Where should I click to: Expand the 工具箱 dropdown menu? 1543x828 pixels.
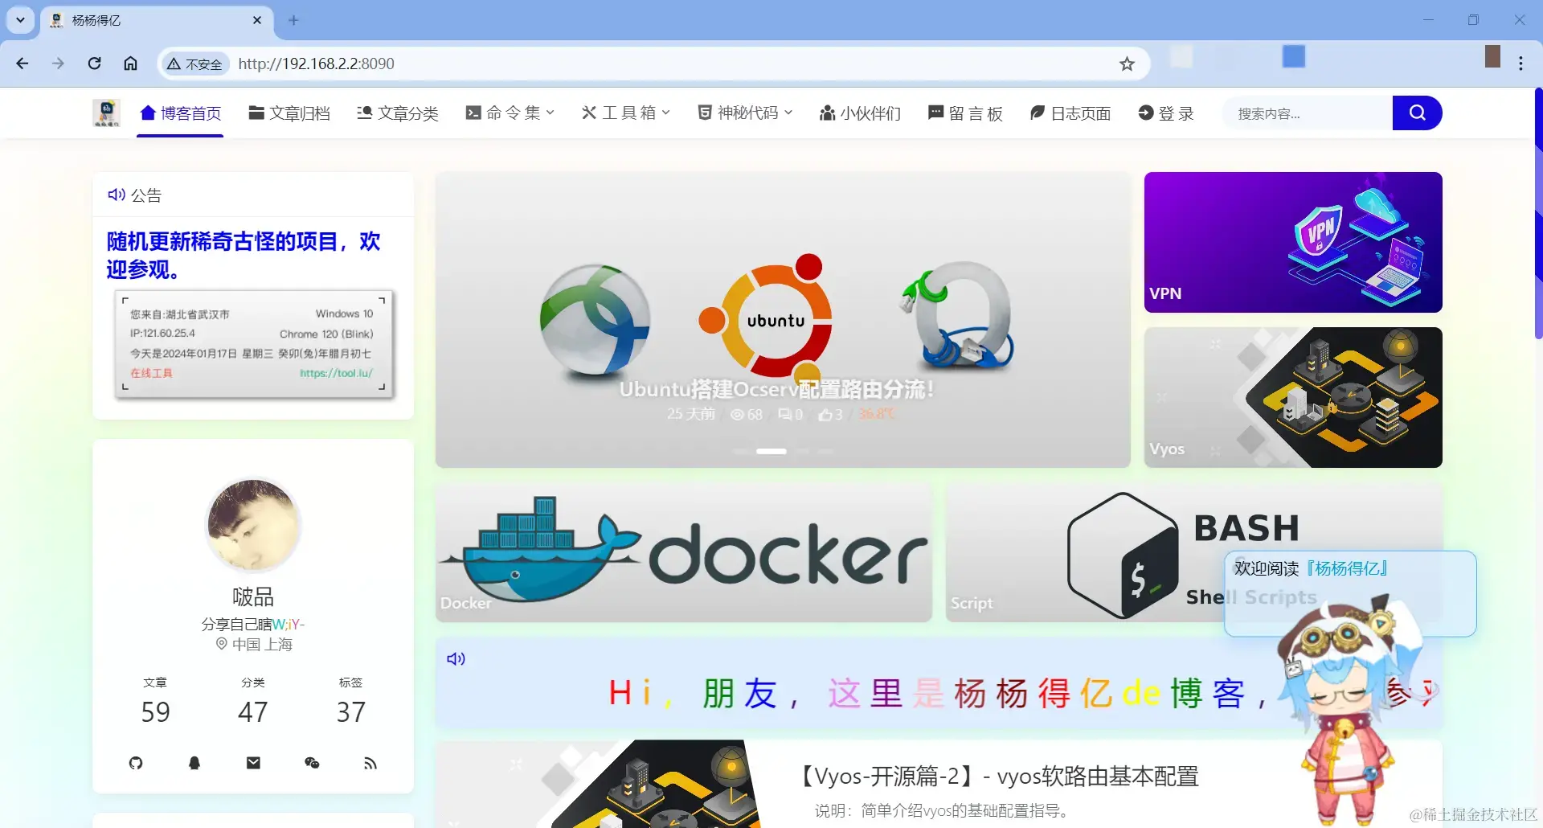pyautogui.click(x=626, y=113)
